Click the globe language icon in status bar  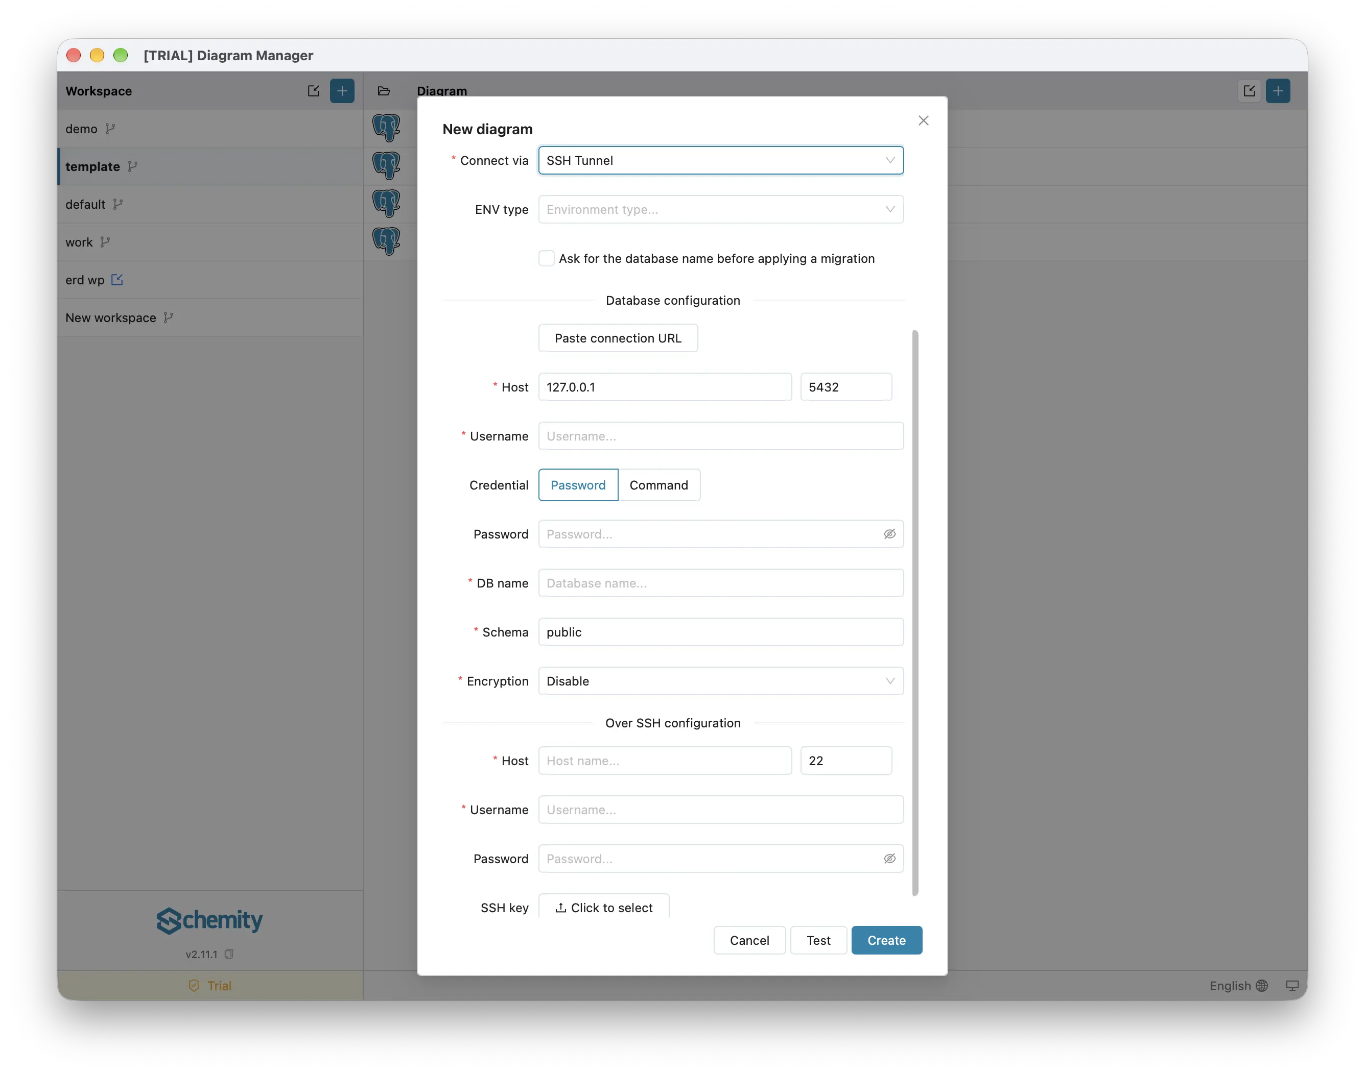(1262, 985)
